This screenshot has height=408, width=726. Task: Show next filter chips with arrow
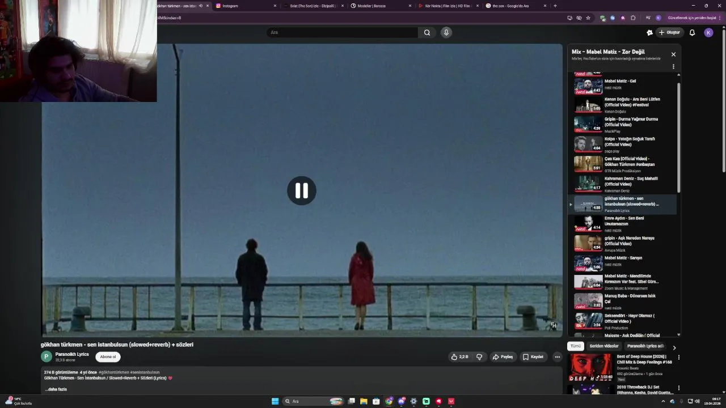674,347
